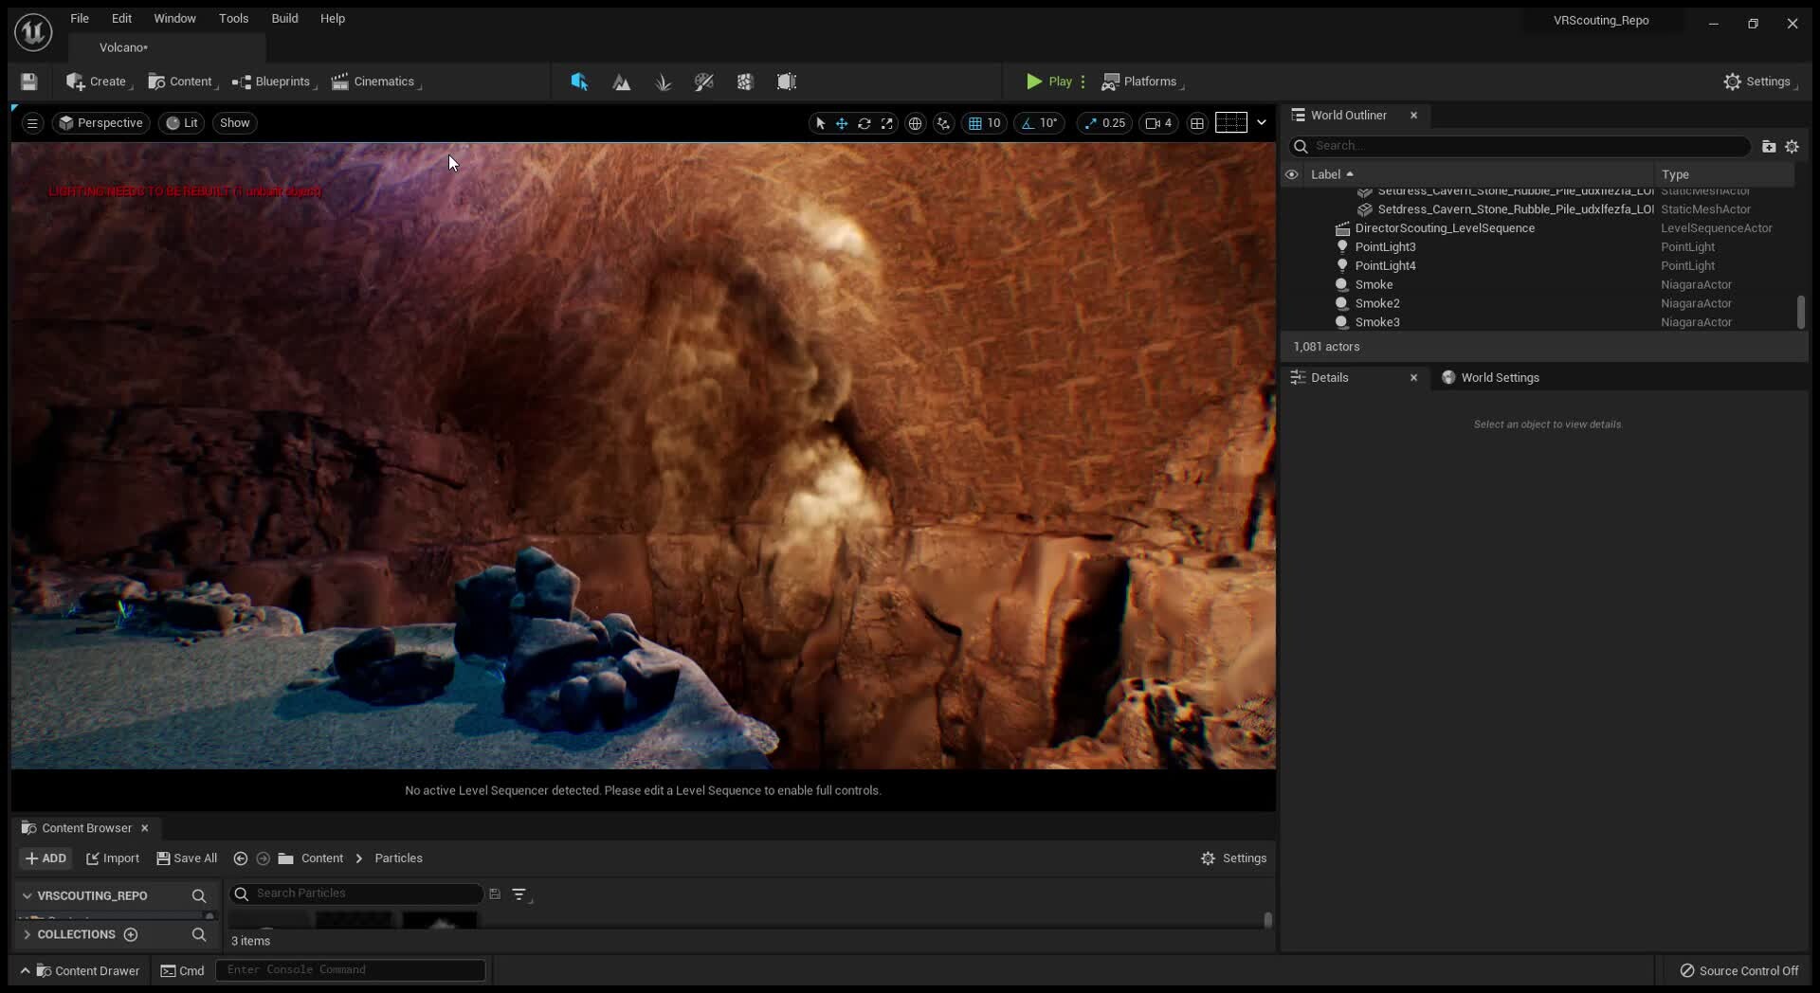
Task: Expand the COLLECTIONS section
Action: click(27, 934)
